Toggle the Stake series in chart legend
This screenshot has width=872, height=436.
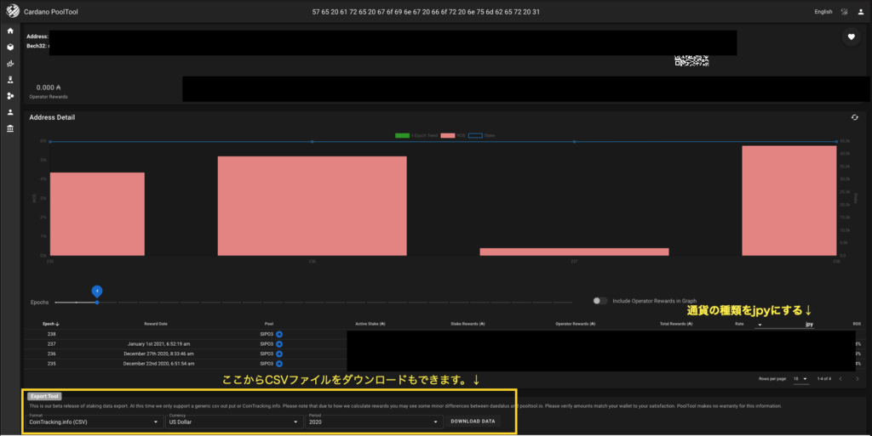(481, 135)
